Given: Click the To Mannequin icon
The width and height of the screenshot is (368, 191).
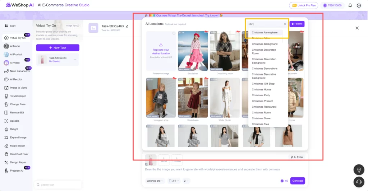Looking at the screenshot, I should pyautogui.click(x=6, y=96).
